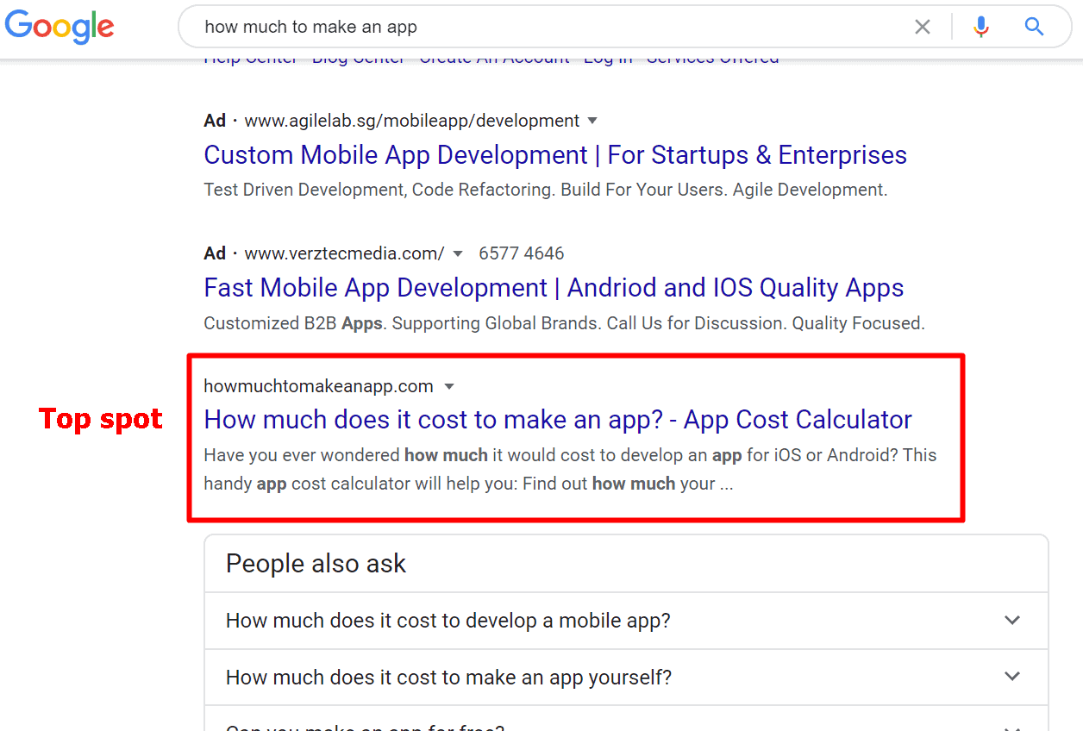Expand "How much does it cost to make an app yourself?"

click(626, 678)
